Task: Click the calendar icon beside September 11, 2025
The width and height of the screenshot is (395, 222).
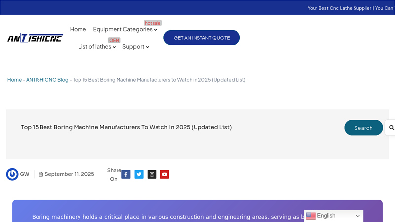Action: point(41,174)
